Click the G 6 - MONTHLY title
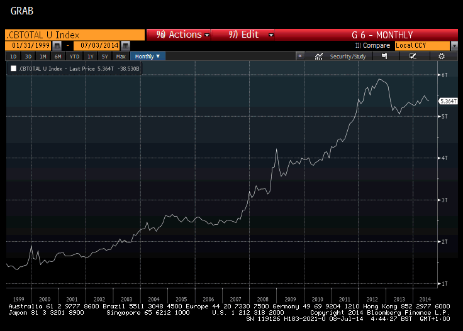Image resolution: width=463 pixels, height=331 pixels. tap(382, 35)
